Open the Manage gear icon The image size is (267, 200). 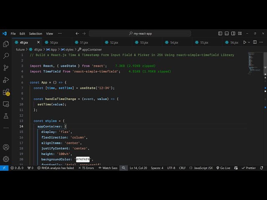tap(6, 159)
